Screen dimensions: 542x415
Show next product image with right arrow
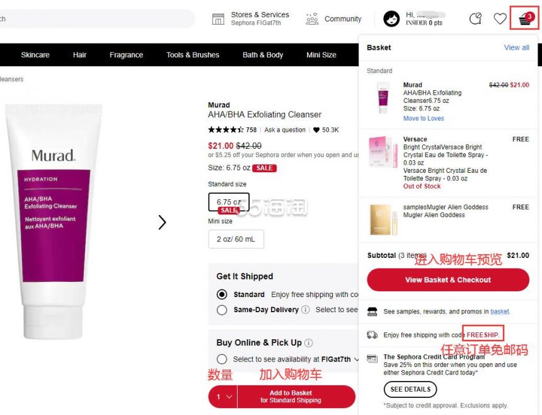pos(162,223)
